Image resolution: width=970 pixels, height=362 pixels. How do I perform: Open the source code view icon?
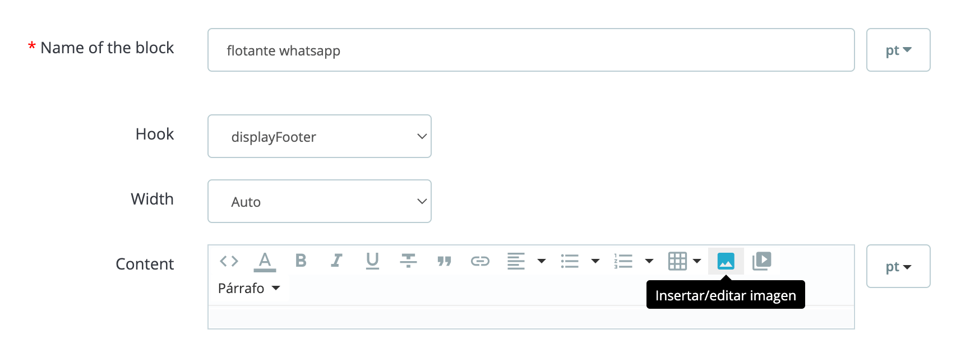point(229,261)
